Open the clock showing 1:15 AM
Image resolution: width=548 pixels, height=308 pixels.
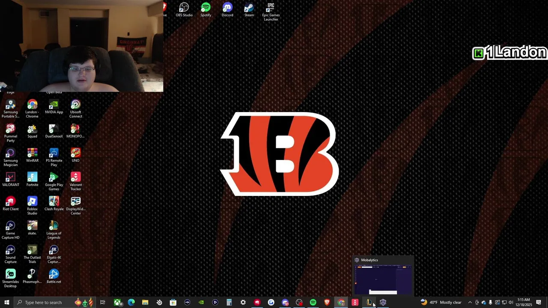coord(524,302)
